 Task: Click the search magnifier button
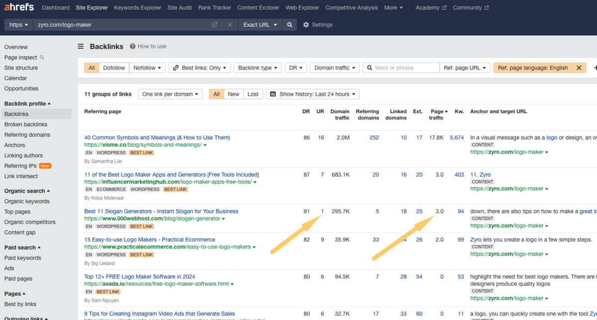point(290,25)
